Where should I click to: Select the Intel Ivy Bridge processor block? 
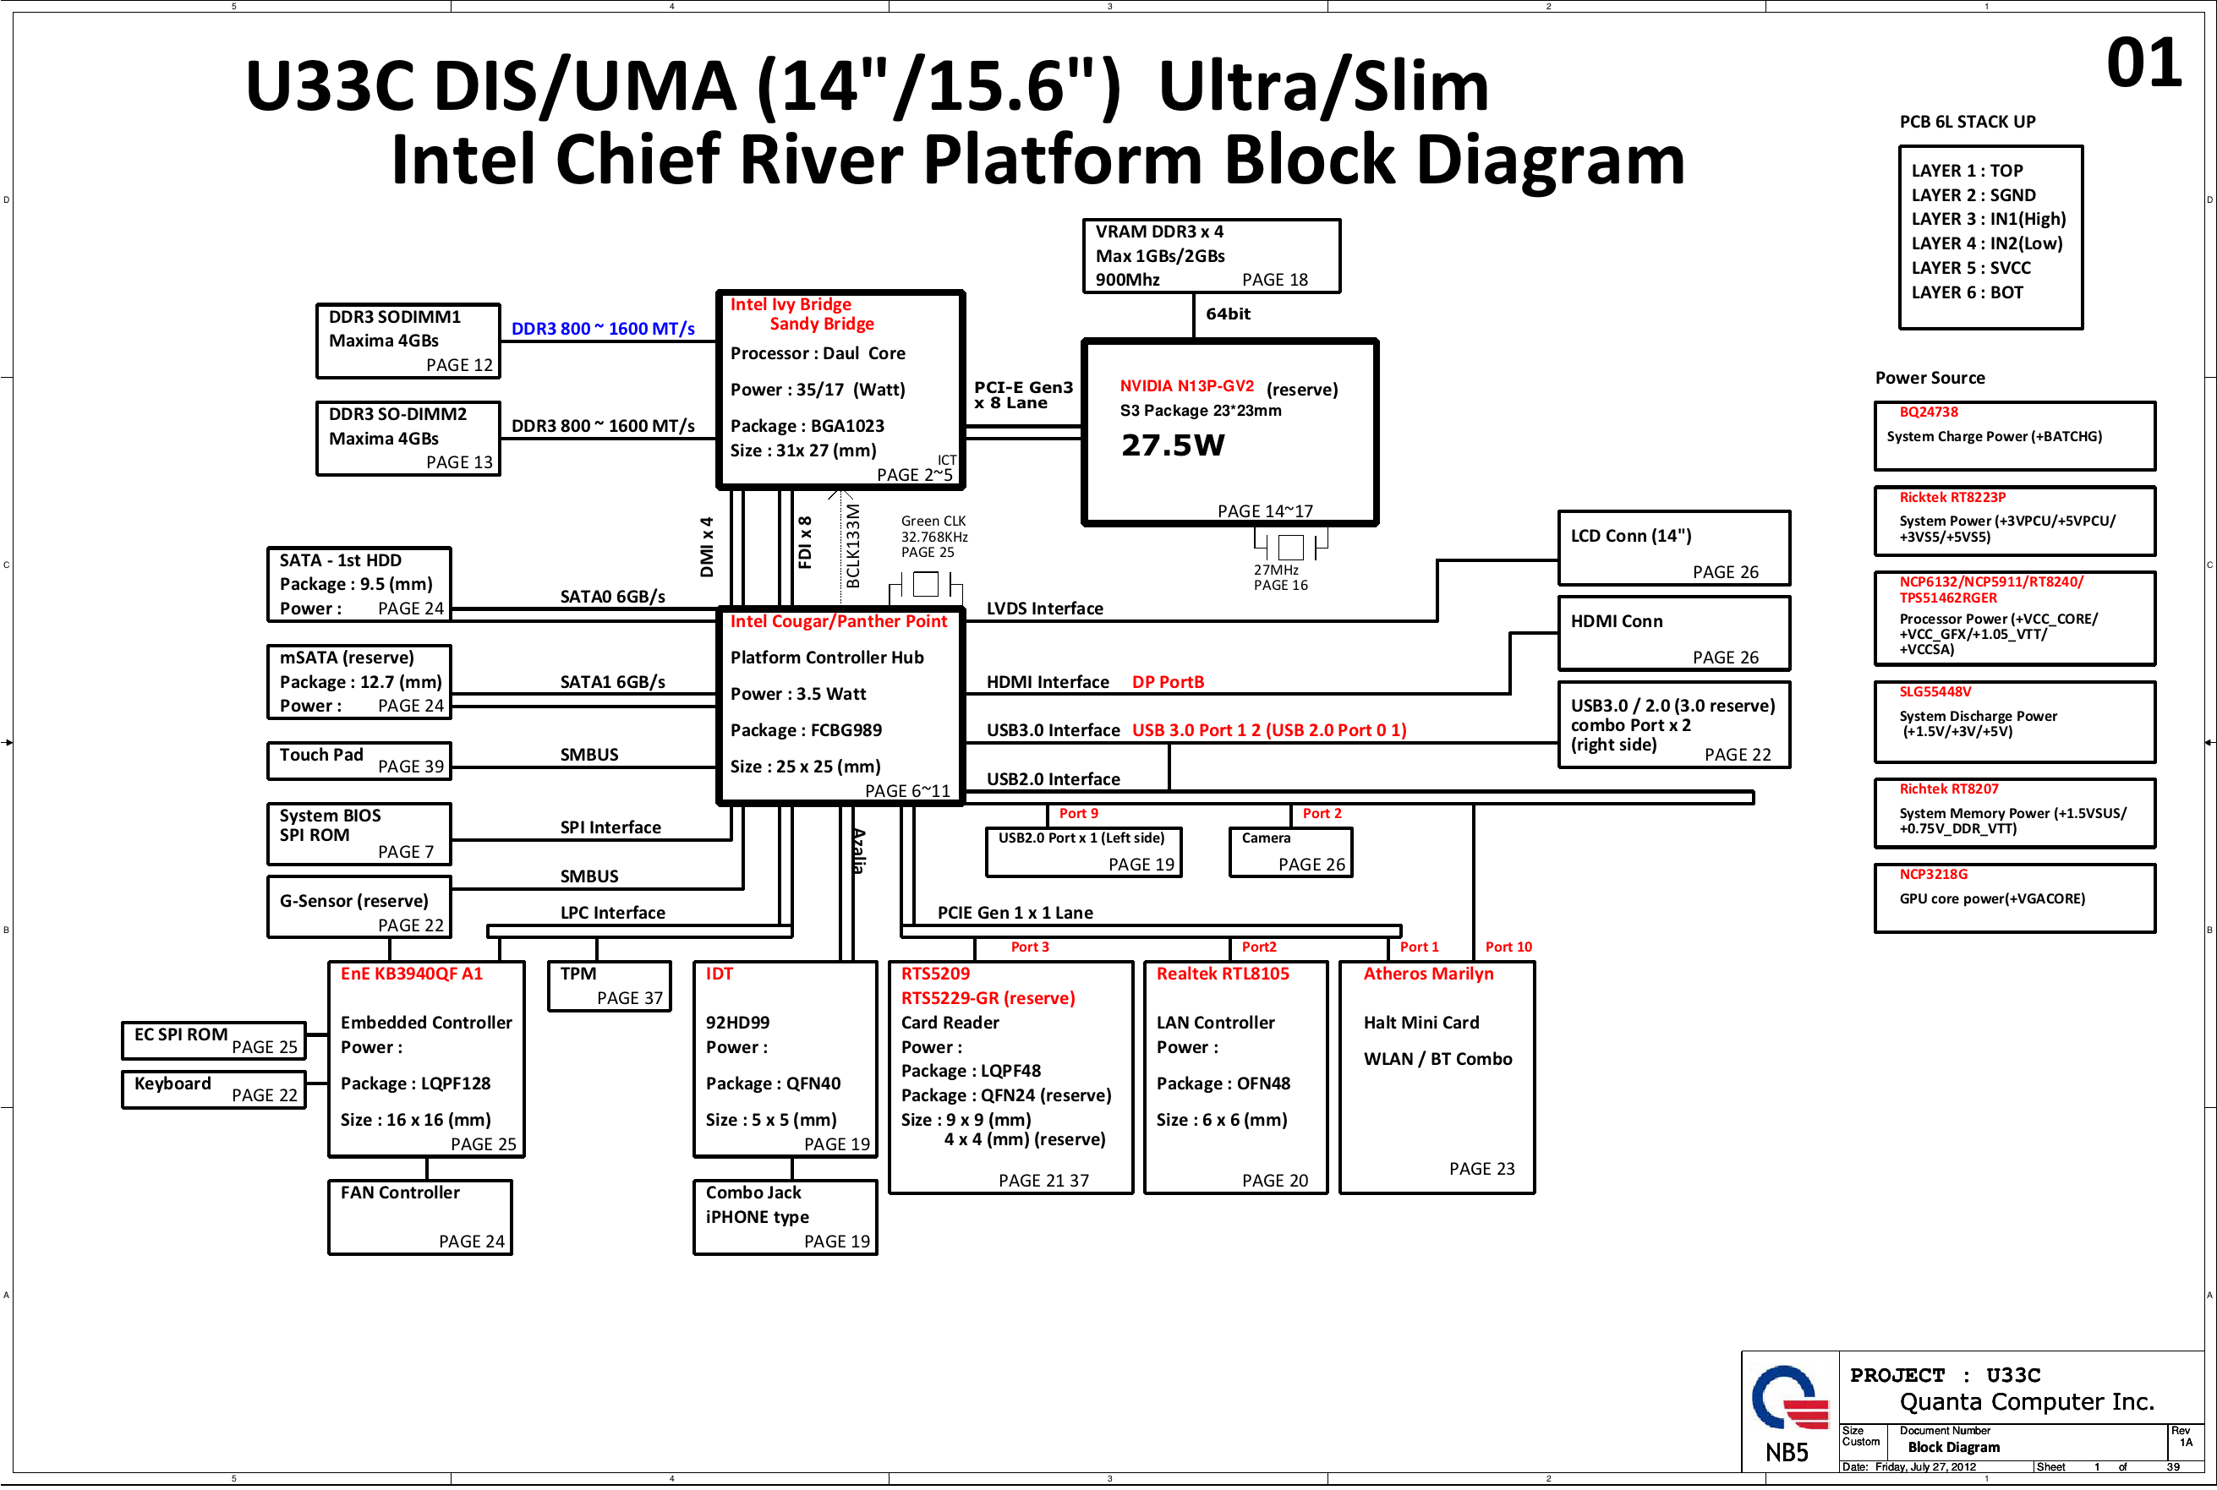click(840, 390)
